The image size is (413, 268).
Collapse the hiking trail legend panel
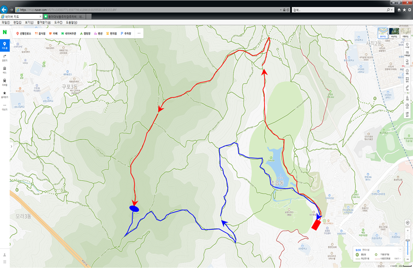tap(400, 249)
